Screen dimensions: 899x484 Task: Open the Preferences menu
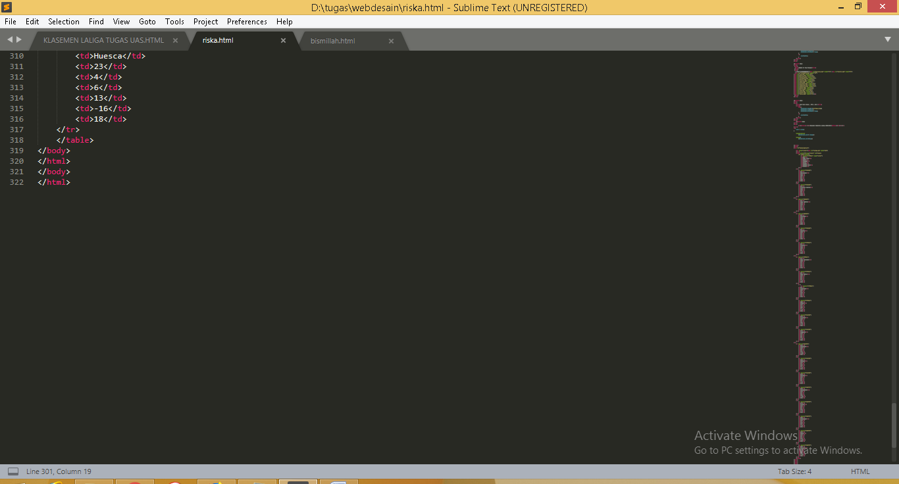[247, 22]
